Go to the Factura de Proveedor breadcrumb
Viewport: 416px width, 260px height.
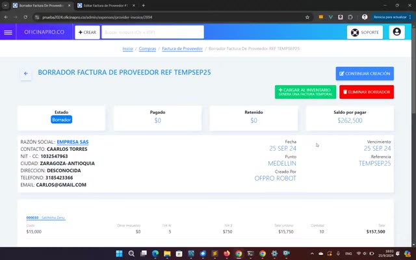182,49
